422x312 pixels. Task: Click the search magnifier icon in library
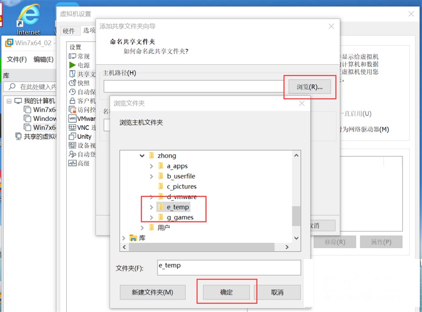[12, 86]
